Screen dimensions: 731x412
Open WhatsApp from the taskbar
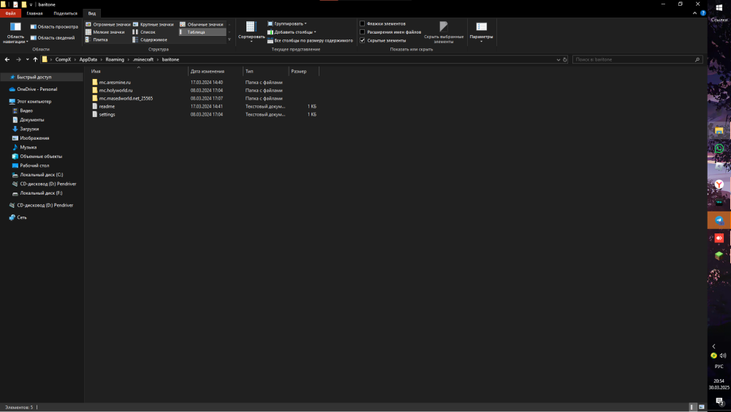(719, 149)
